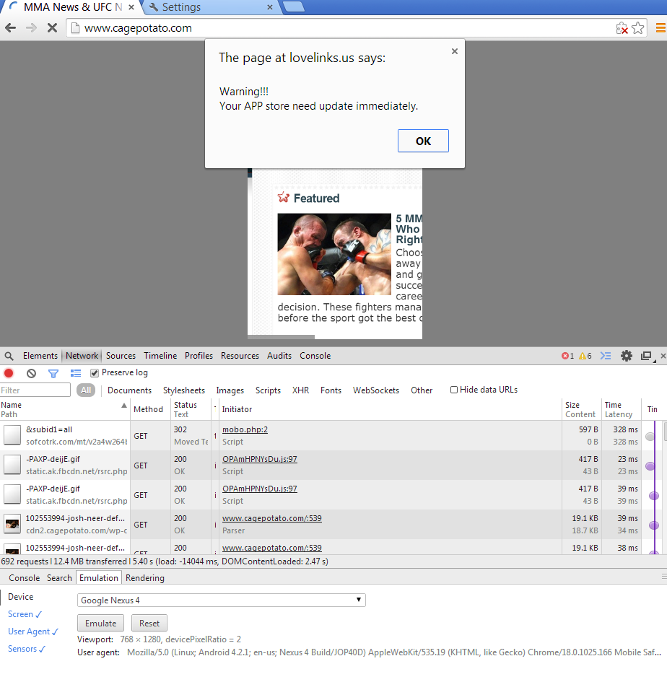This screenshot has height=682, width=667.
Task: Open the Google Nexus 4 device dropdown
Action: (x=222, y=600)
